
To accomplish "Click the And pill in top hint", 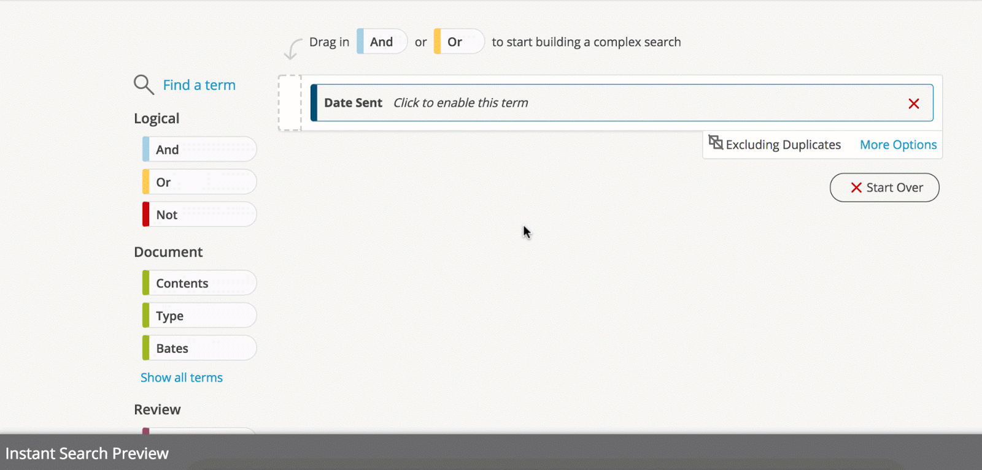I will 382,41.
